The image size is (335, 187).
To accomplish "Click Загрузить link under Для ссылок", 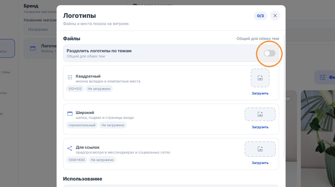I will click(260, 163).
